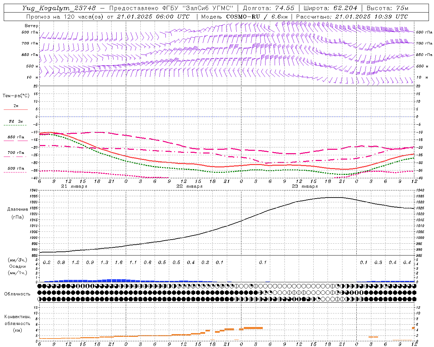Click the 22 января date label
Image resolution: width=434 pixels, height=347 pixels.
coord(189,186)
